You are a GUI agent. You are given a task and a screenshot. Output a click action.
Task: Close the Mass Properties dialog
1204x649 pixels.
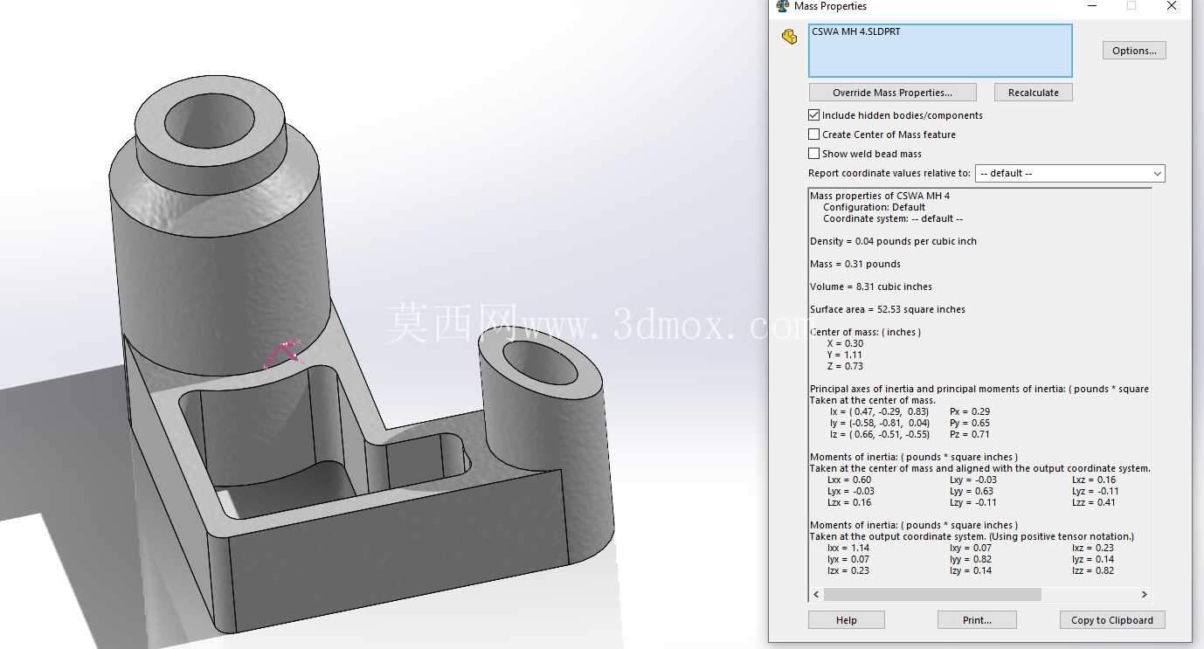pyautogui.click(x=1172, y=6)
